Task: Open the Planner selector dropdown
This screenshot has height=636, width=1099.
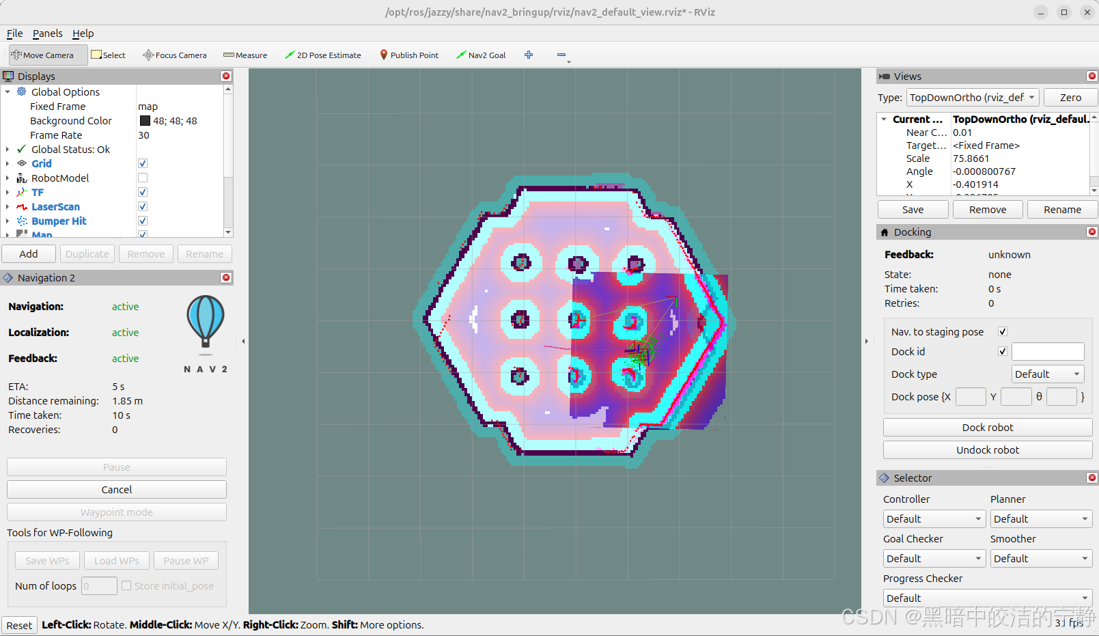Action: pos(1041,519)
